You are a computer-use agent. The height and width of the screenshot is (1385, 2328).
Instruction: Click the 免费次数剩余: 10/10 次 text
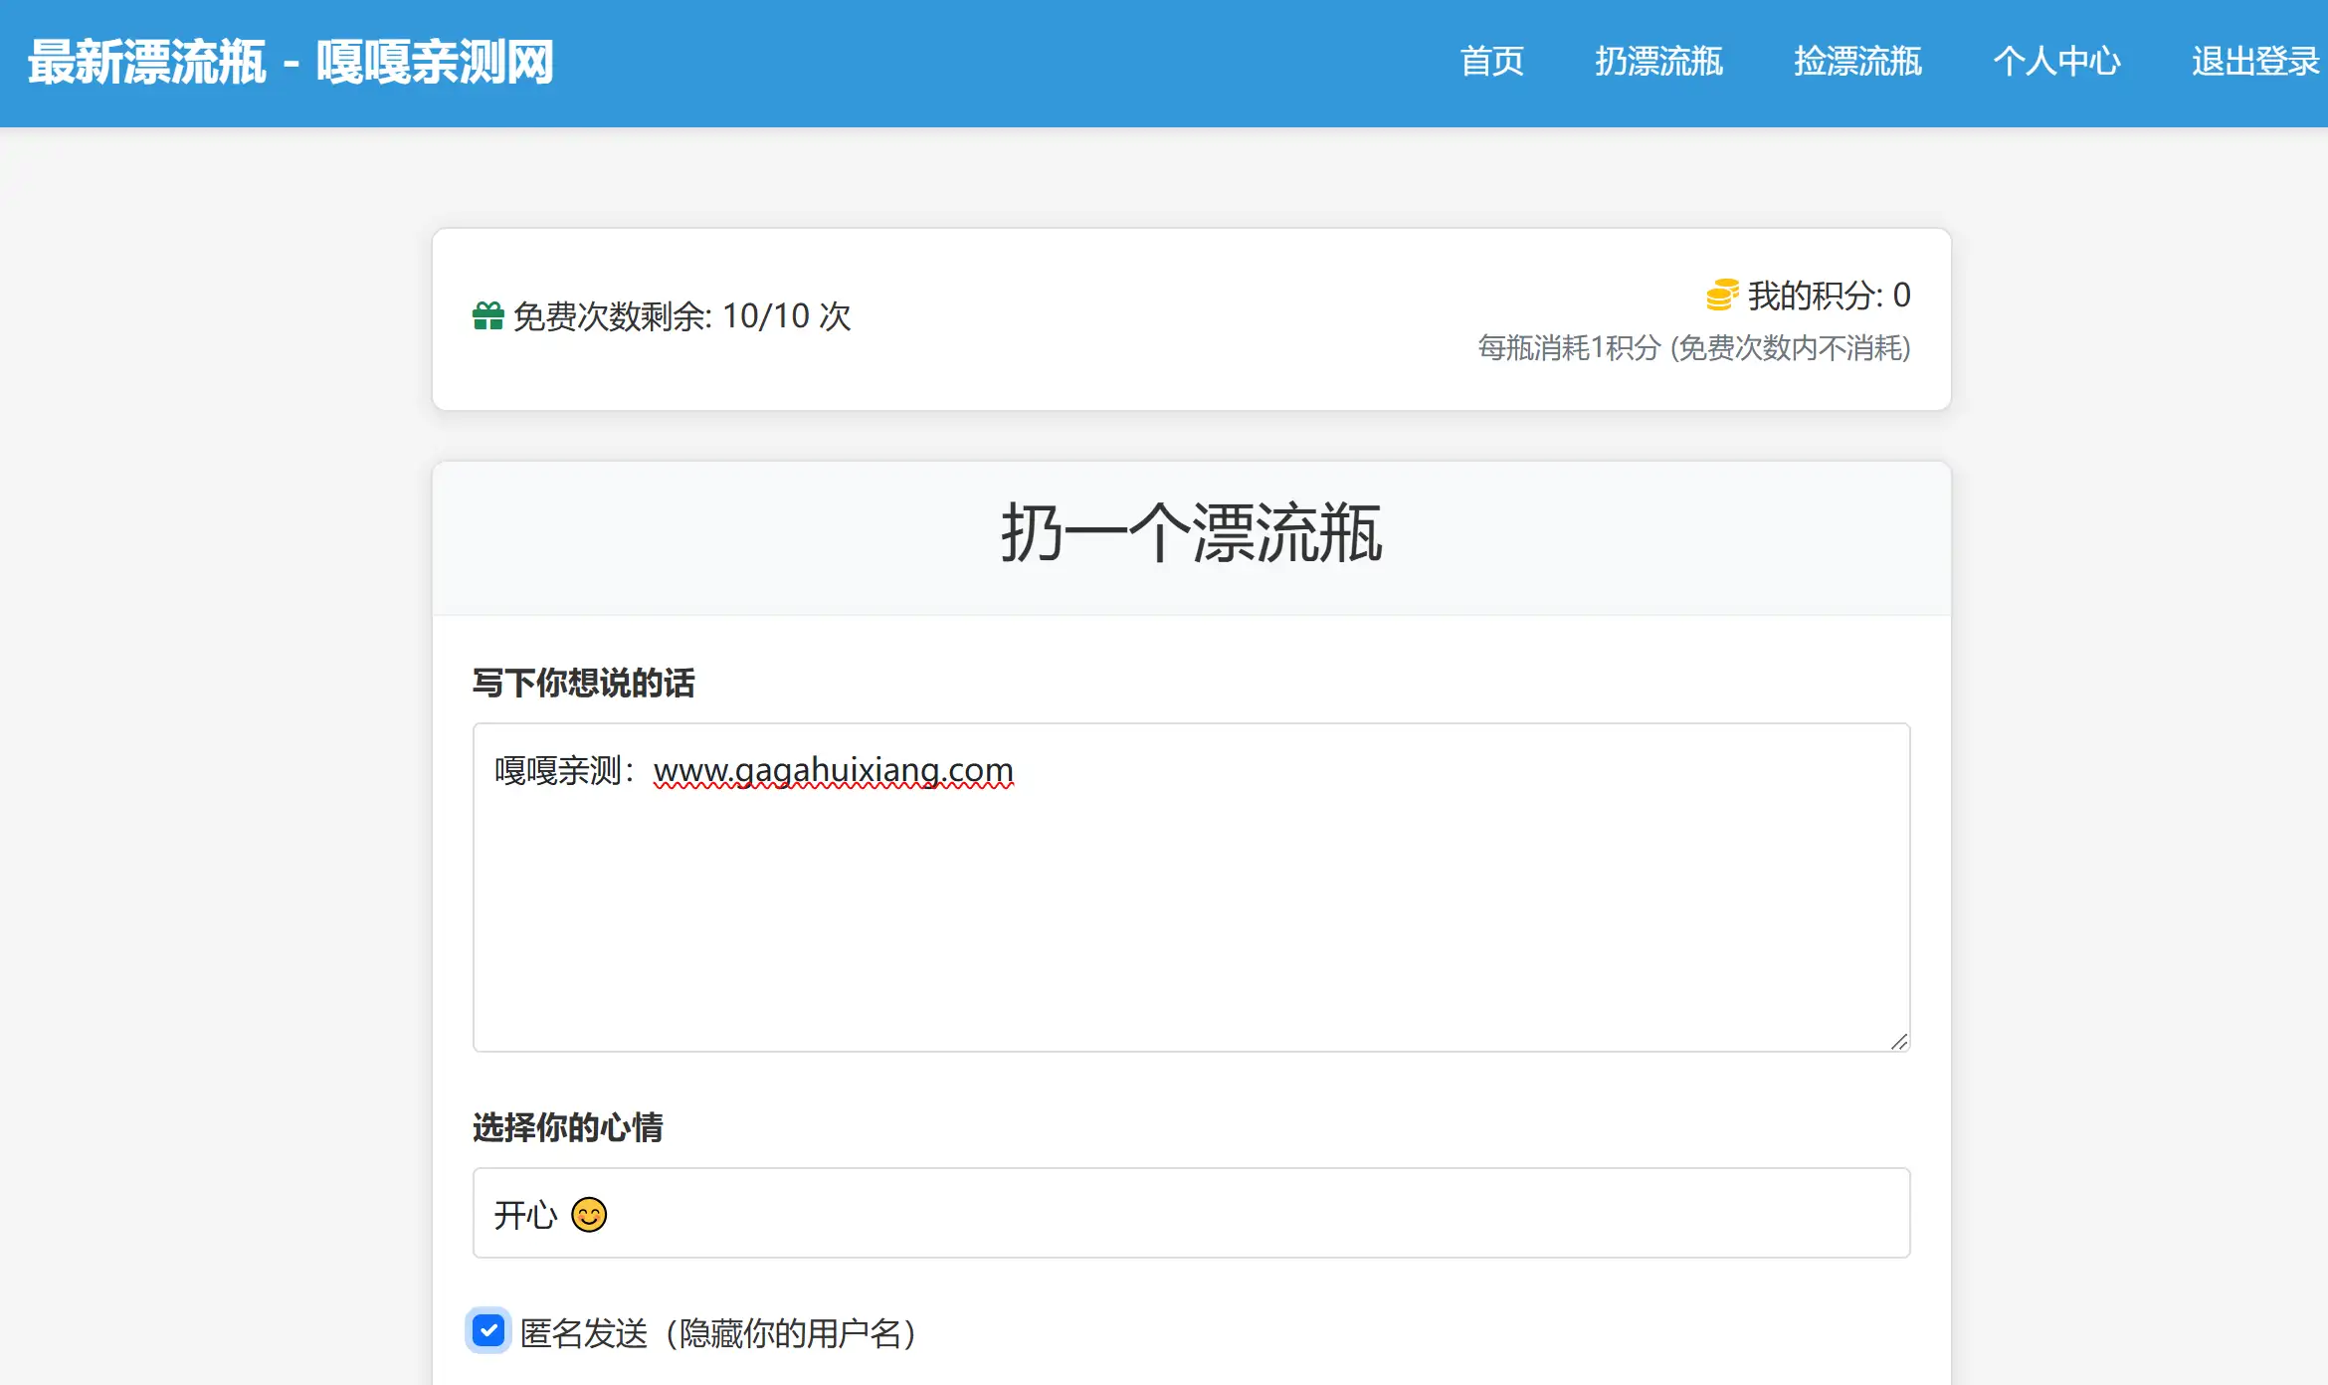click(x=681, y=316)
